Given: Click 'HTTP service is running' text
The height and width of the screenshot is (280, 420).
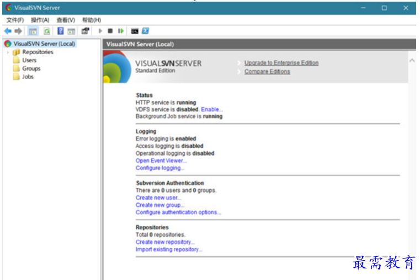Looking at the screenshot, I should [x=166, y=102].
